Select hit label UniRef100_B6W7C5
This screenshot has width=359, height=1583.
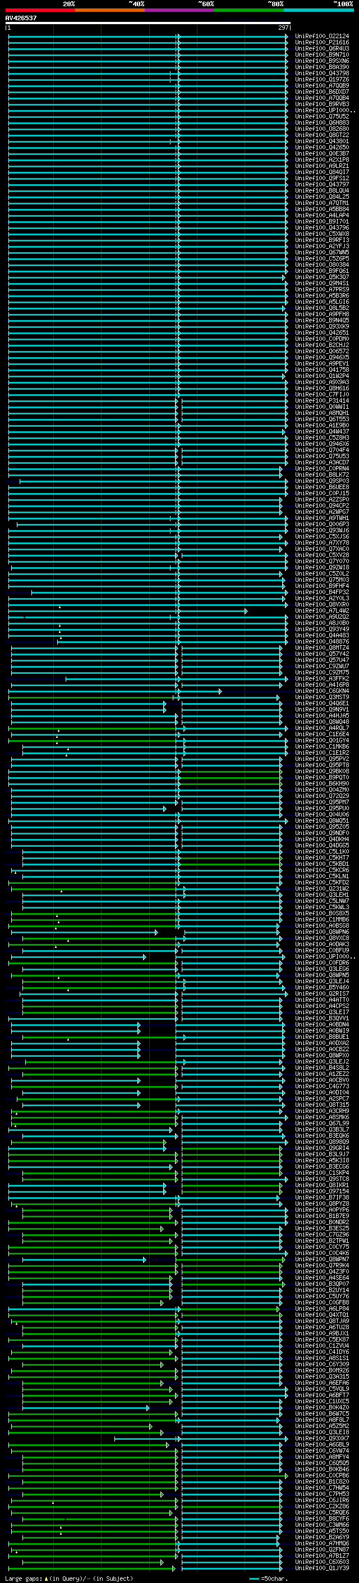click(322, 1415)
